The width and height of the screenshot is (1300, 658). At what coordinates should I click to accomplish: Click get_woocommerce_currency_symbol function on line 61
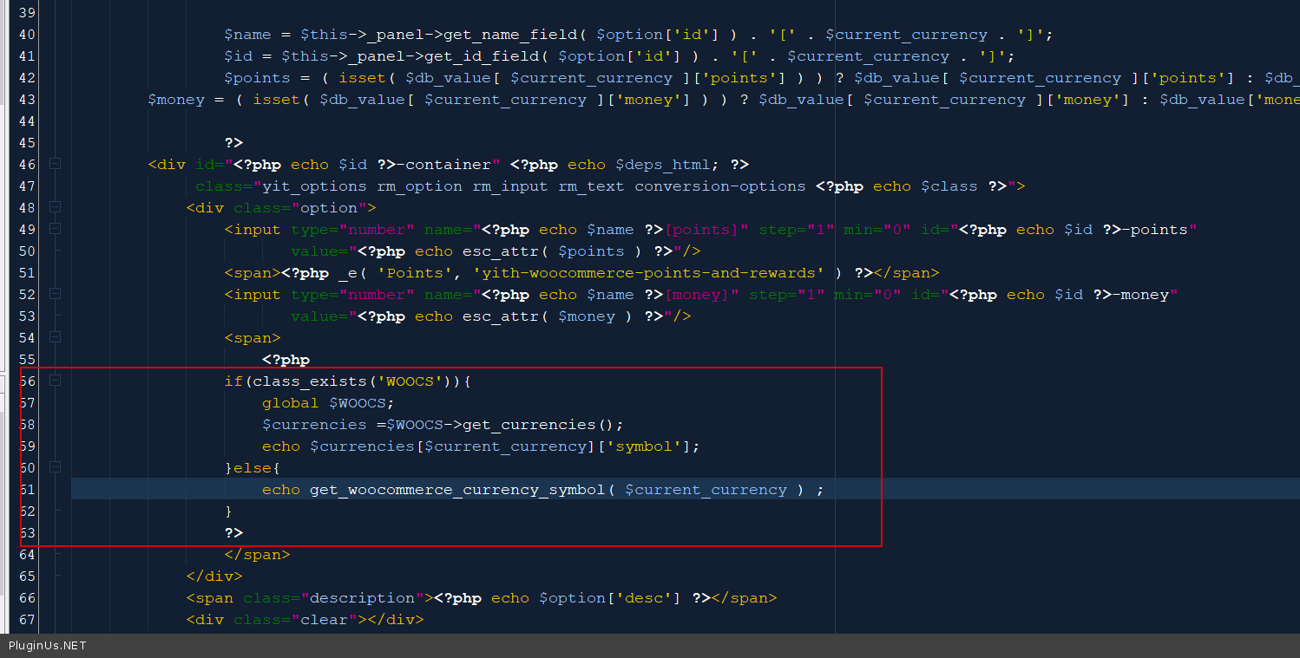click(458, 490)
